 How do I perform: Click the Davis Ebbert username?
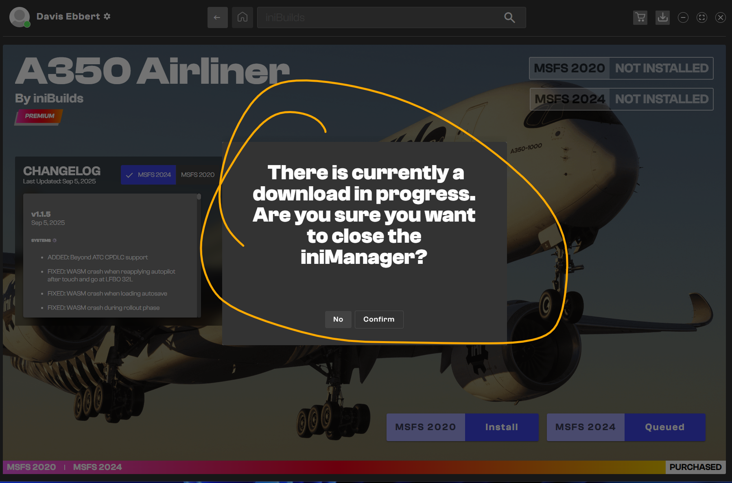tap(68, 16)
